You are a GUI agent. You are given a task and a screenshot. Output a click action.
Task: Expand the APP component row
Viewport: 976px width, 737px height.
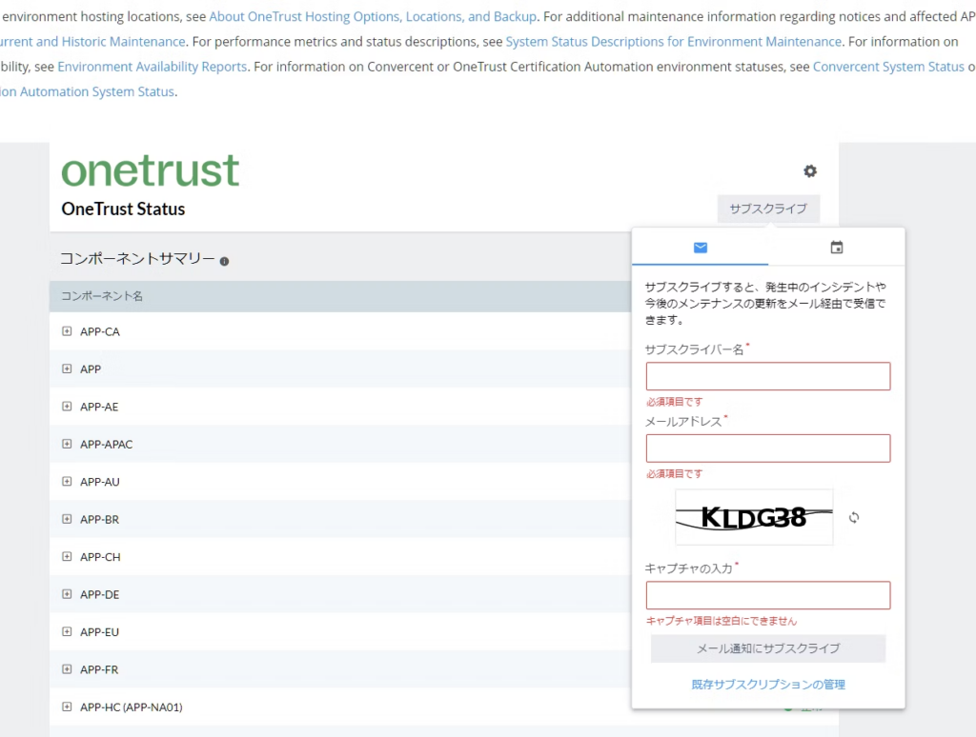[x=67, y=368]
